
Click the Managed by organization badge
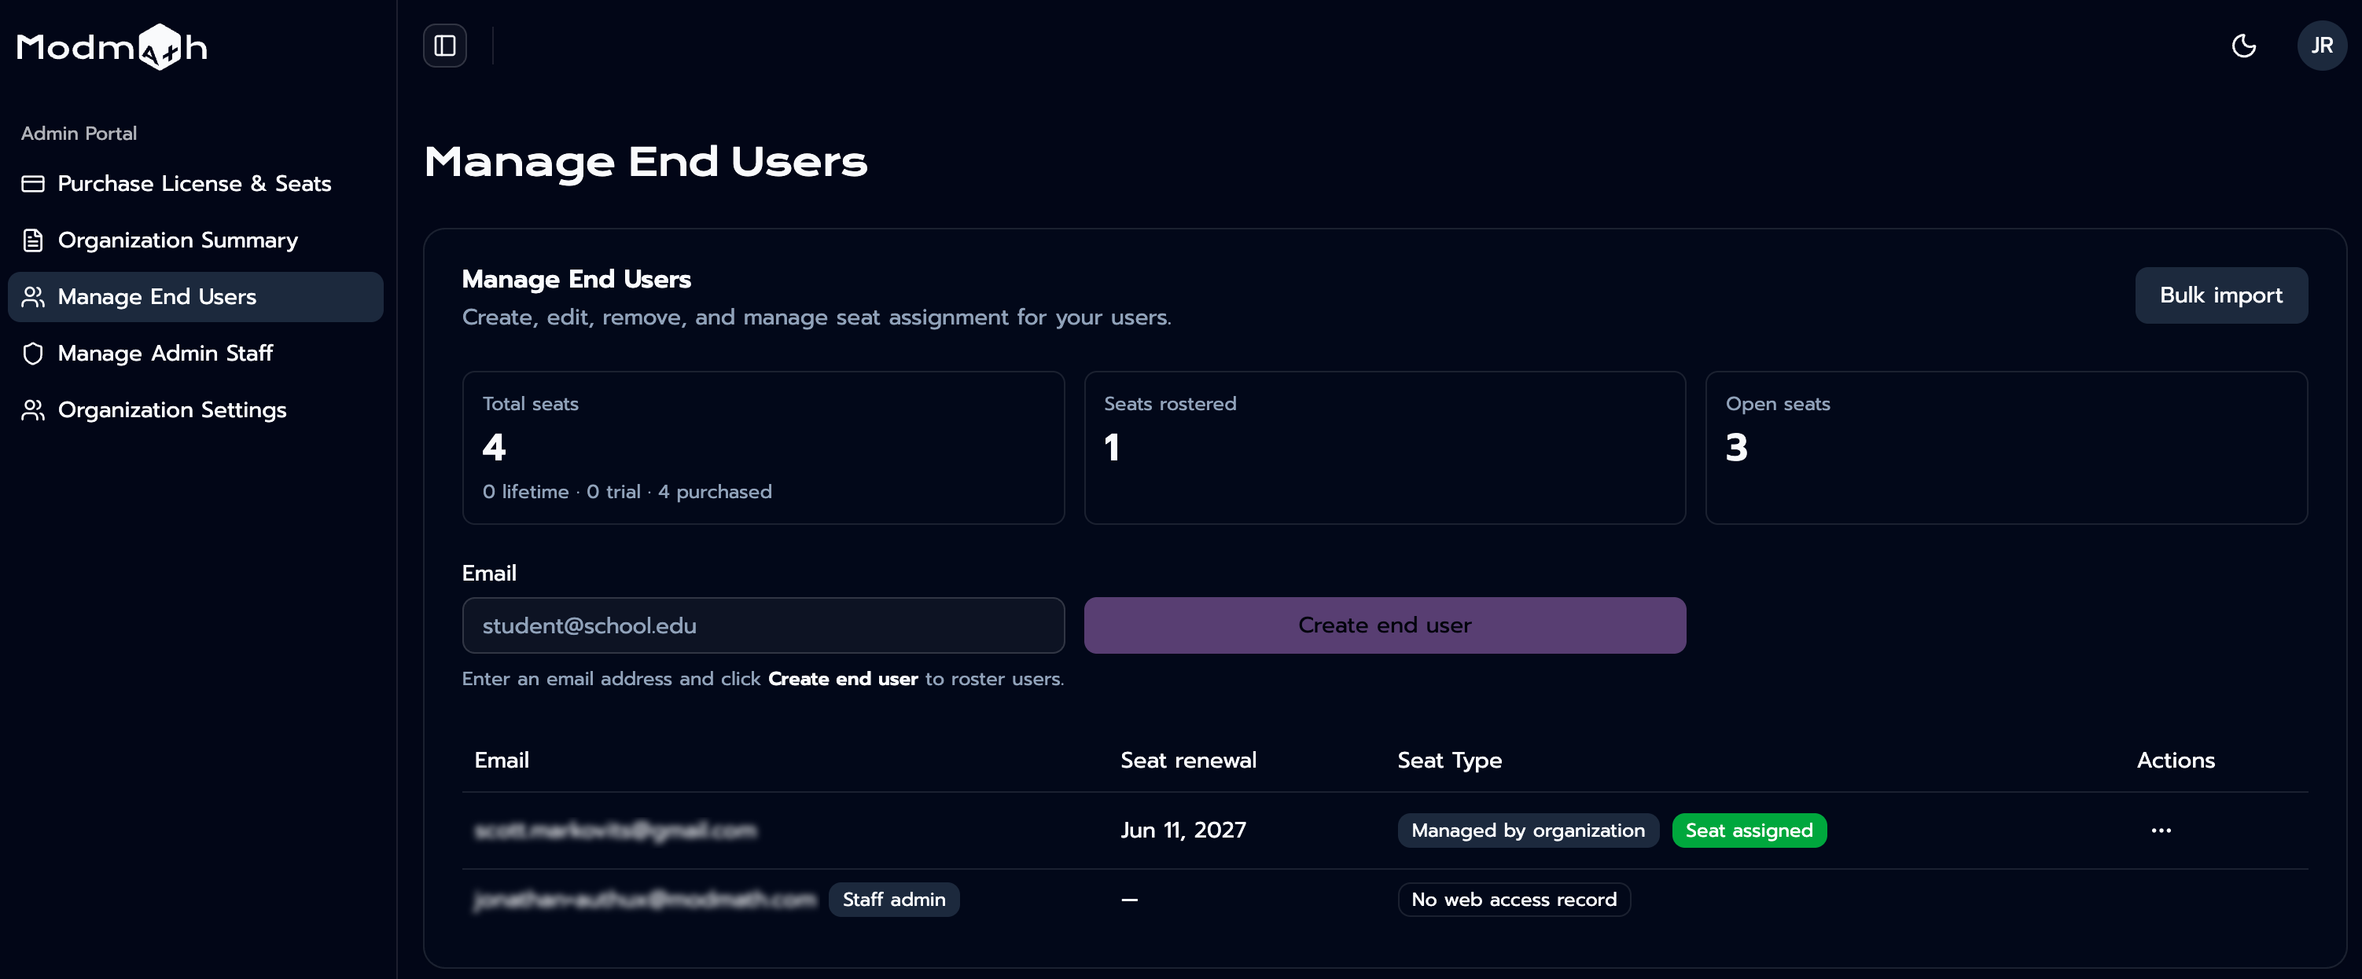tap(1528, 830)
